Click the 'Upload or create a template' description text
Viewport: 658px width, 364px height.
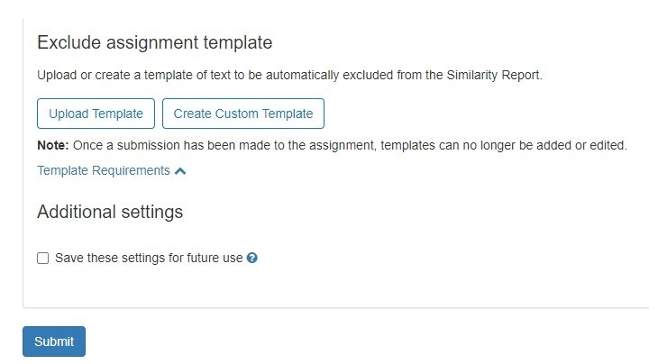coord(180,76)
